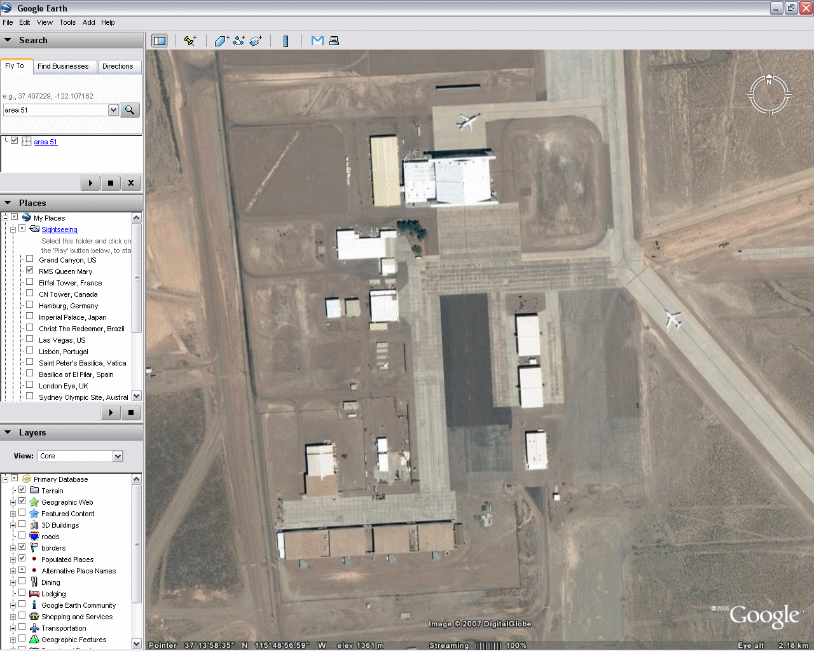
Task: Collapse the Places panel
Action: click(8, 203)
